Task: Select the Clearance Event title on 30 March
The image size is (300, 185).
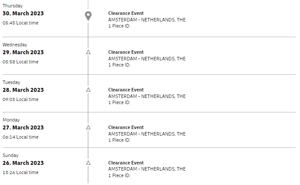Action: [126, 13]
